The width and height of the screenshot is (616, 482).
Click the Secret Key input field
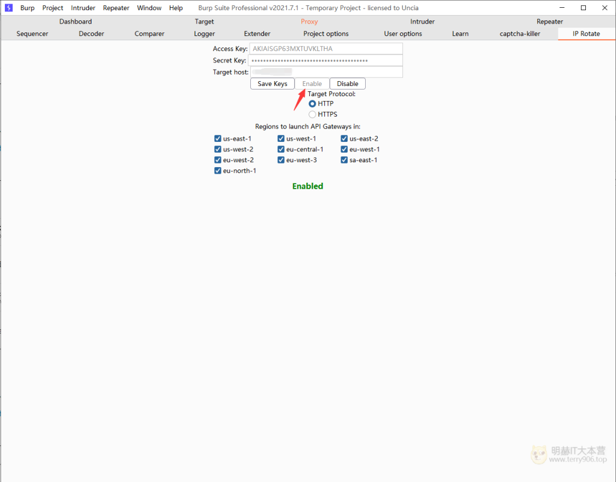tap(325, 61)
